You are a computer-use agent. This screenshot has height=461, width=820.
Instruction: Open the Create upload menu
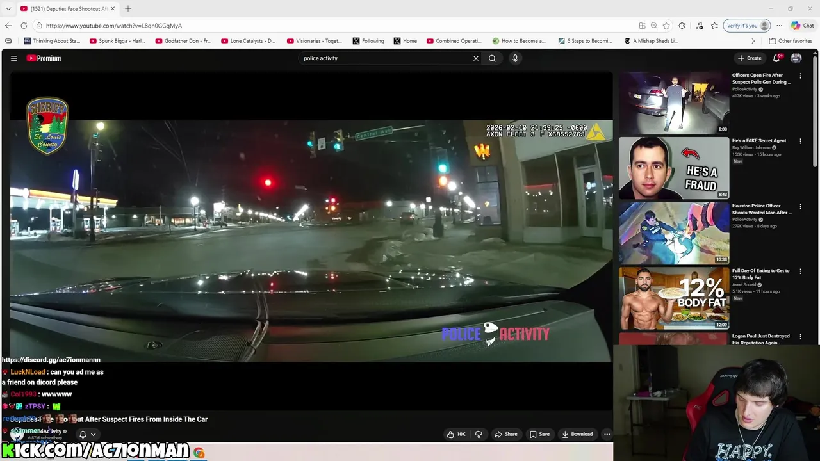750,58
